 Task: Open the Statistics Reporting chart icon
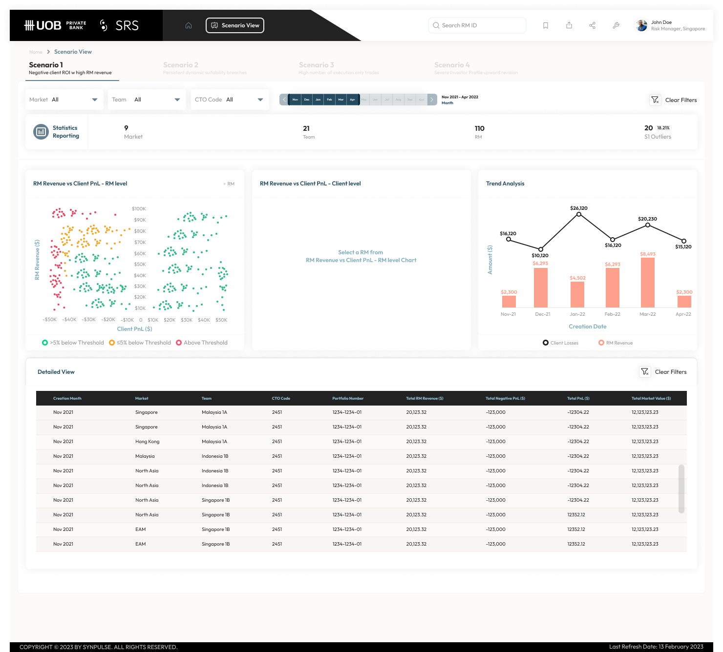[41, 132]
